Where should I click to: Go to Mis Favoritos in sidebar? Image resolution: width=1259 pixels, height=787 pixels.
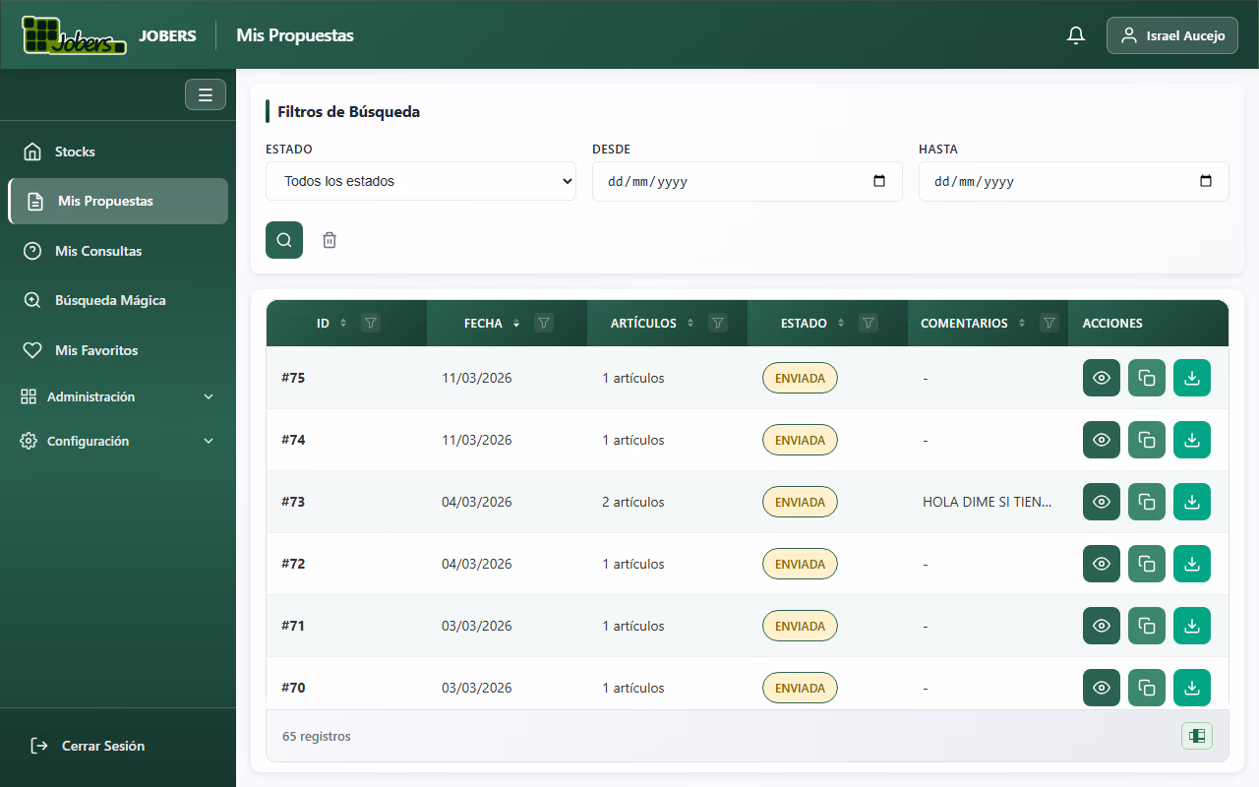96,350
